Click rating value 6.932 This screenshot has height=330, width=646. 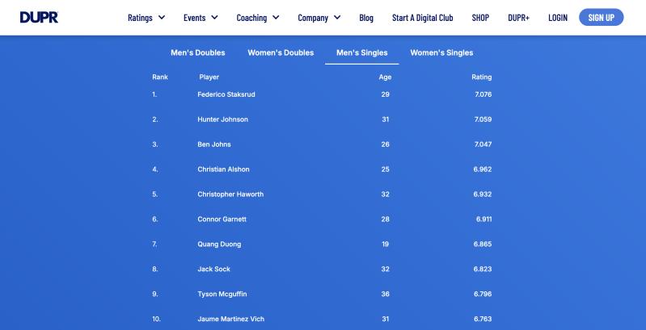tap(483, 194)
